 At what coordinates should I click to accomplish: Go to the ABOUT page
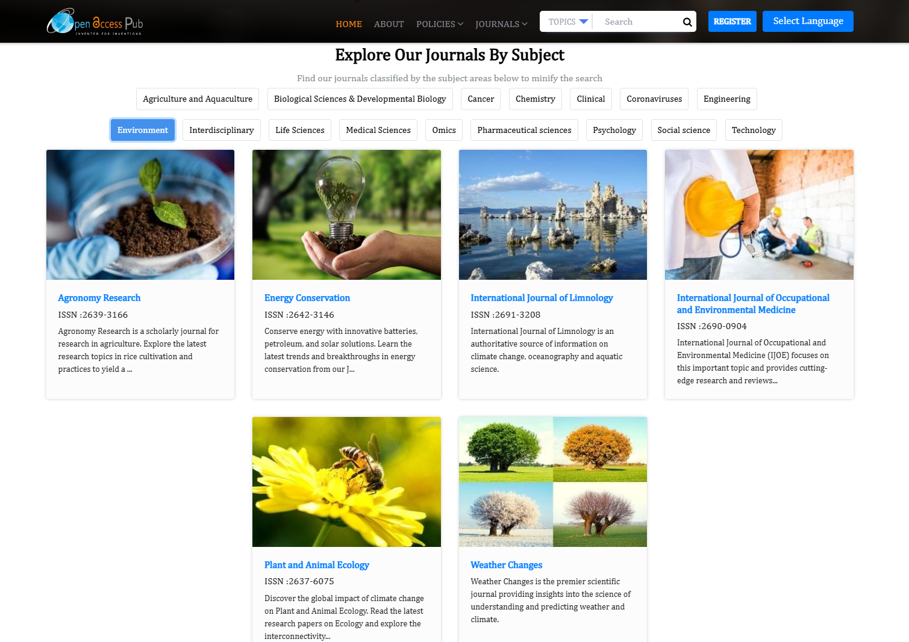pyautogui.click(x=389, y=24)
